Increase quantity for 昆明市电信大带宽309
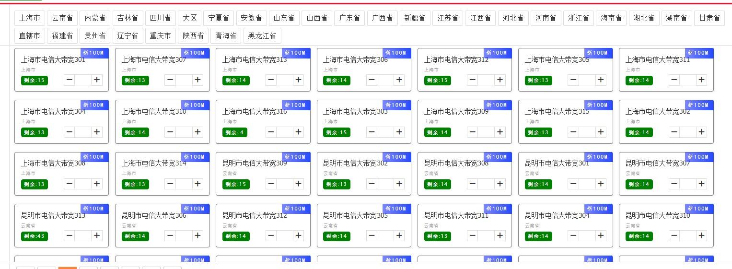Viewport: 732px width, 269px height. (x=298, y=184)
